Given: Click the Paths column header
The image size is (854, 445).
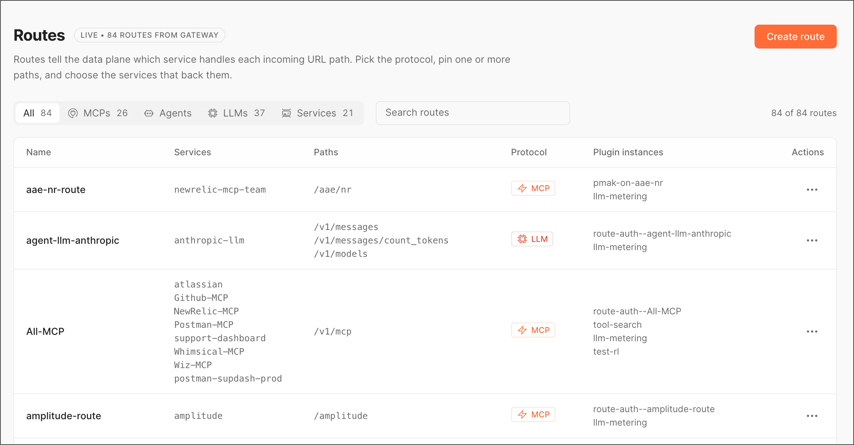Looking at the screenshot, I should 326,152.
